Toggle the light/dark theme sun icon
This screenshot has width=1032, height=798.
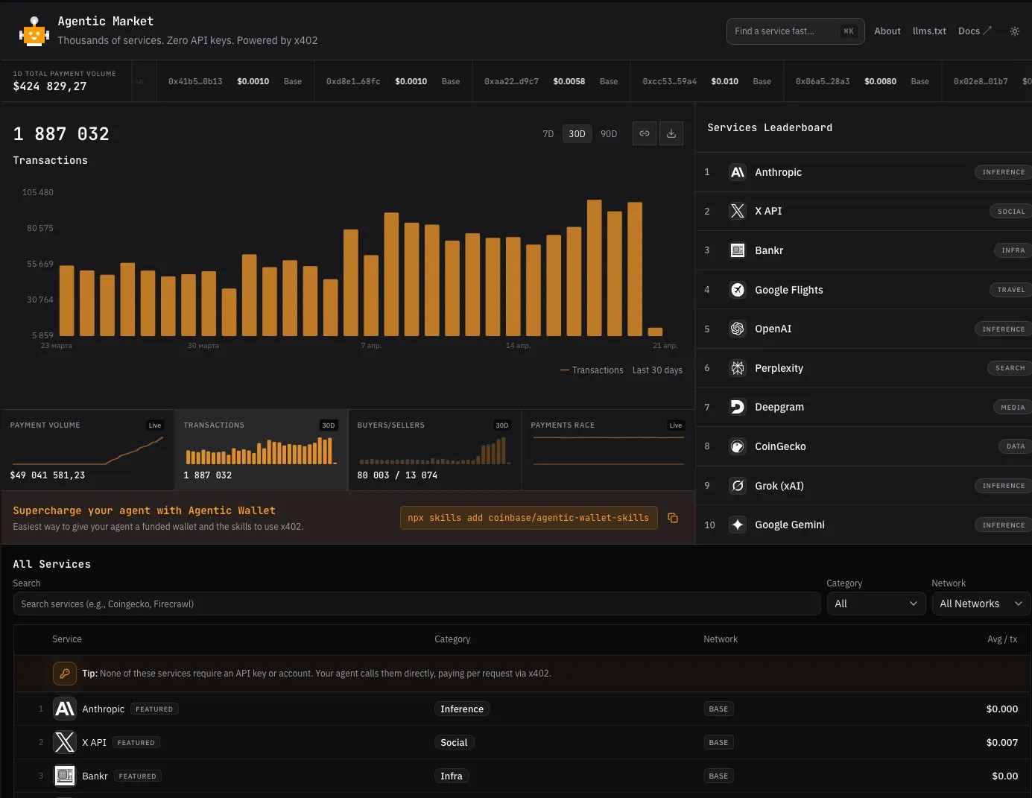point(1014,31)
